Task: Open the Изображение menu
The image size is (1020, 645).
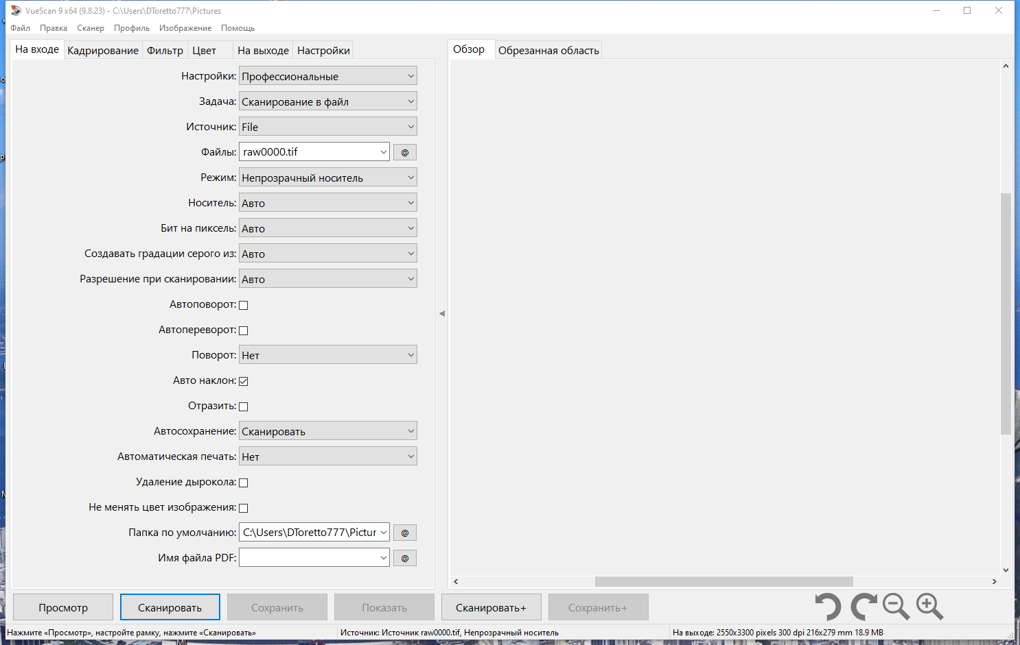Action: pyautogui.click(x=185, y=28)
